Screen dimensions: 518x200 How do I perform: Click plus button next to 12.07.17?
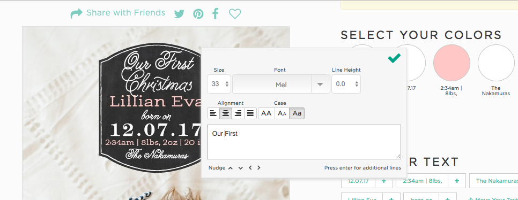[x=384, y=181]
